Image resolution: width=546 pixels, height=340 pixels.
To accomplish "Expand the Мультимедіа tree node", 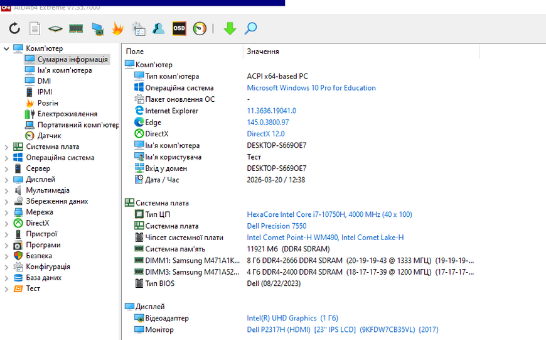I will point(6,191).
